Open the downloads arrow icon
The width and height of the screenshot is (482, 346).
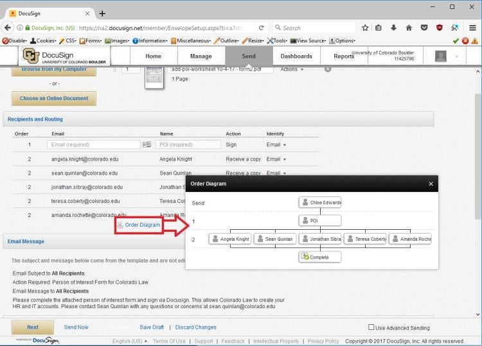[x=393, y=28]
